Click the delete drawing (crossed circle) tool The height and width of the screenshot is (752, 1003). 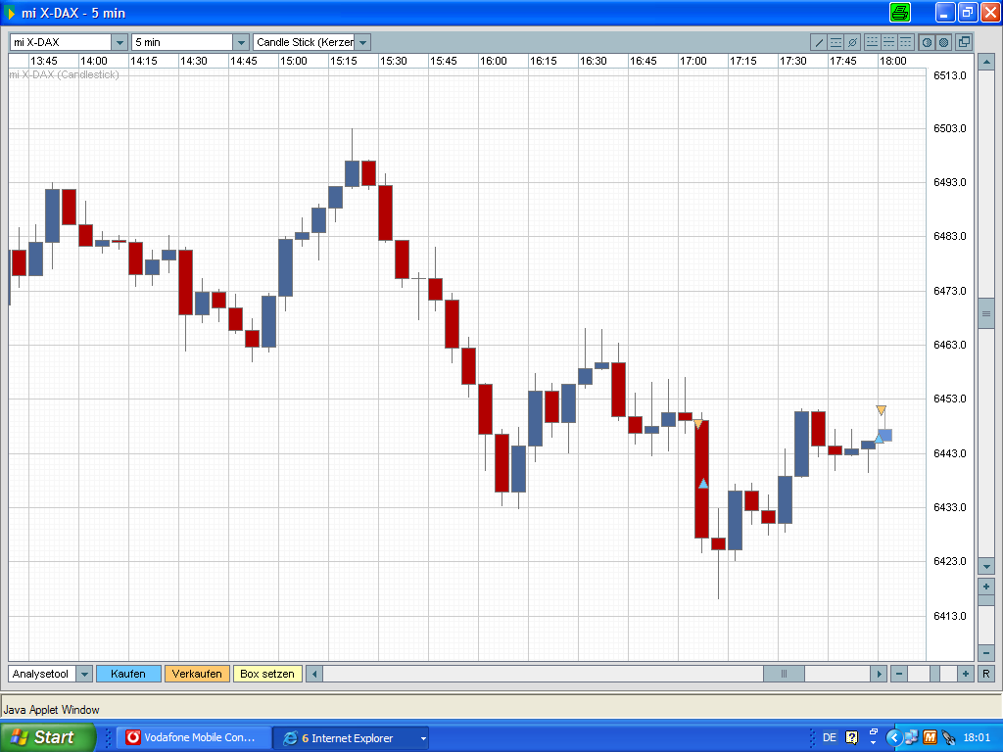click(x=852, y=43)
